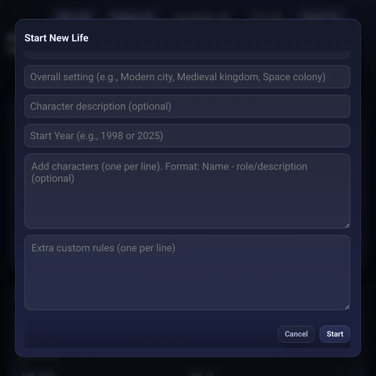
Task: Select the Start Year input box
Action: 187,136
